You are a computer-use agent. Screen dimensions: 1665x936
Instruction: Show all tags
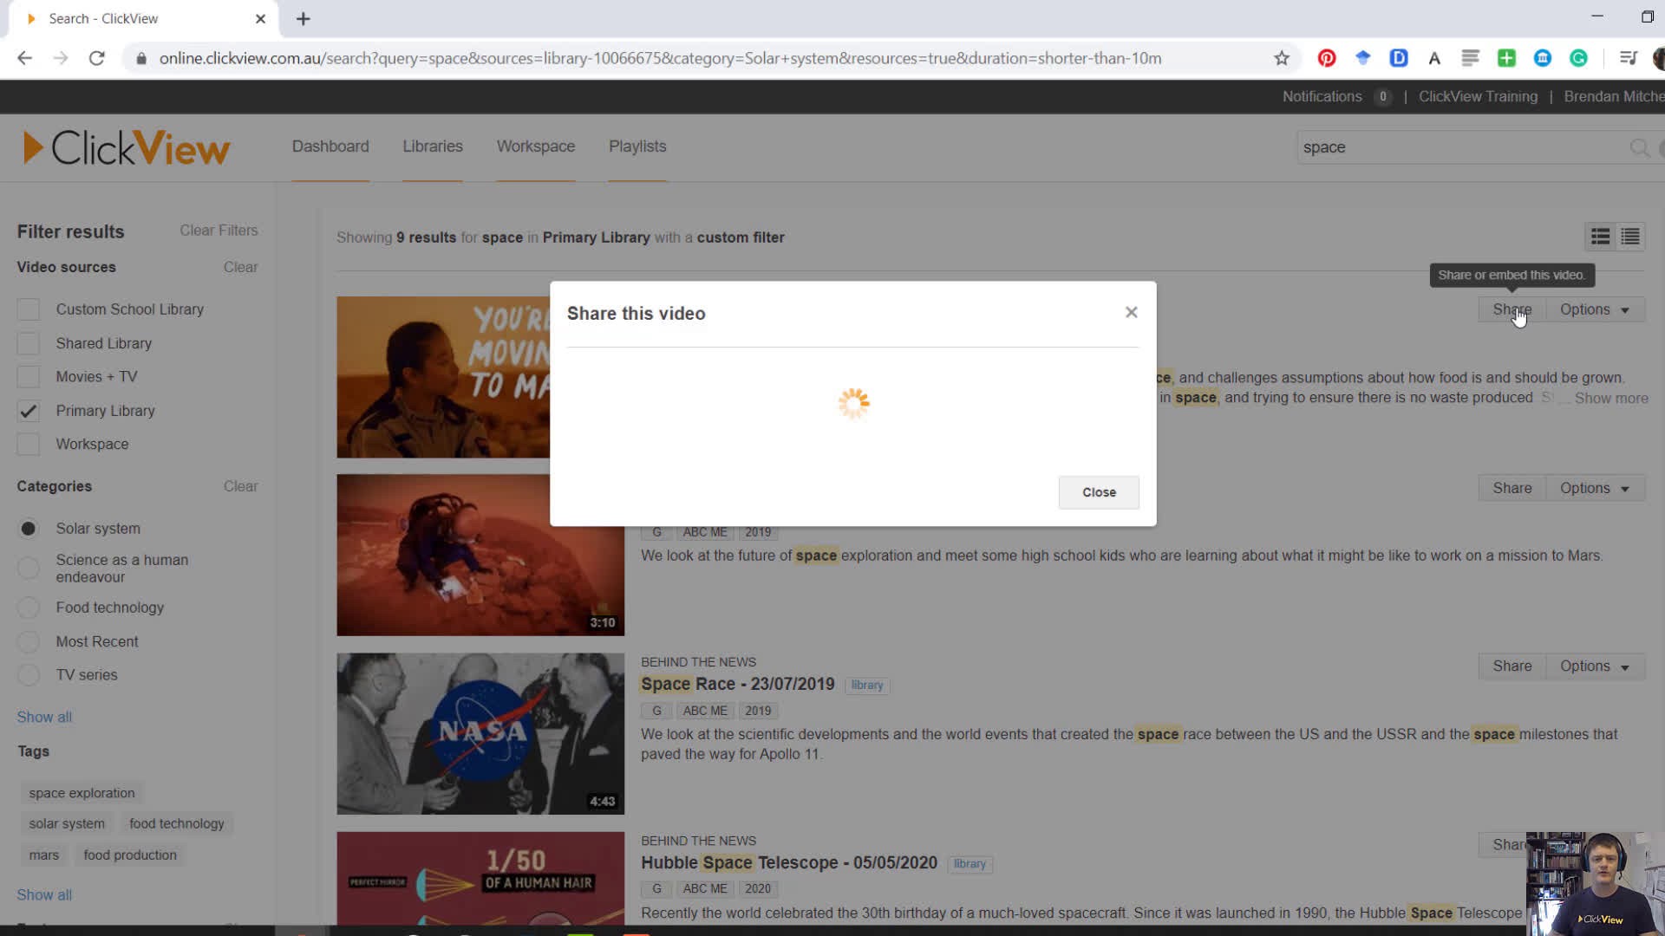44,894
